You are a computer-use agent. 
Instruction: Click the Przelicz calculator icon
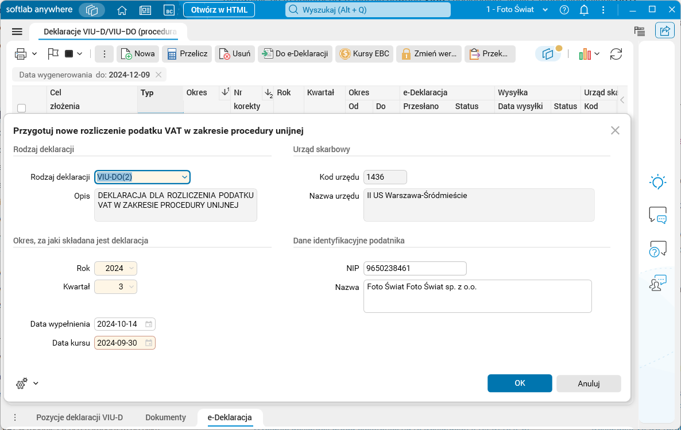[x=172, y=53]
